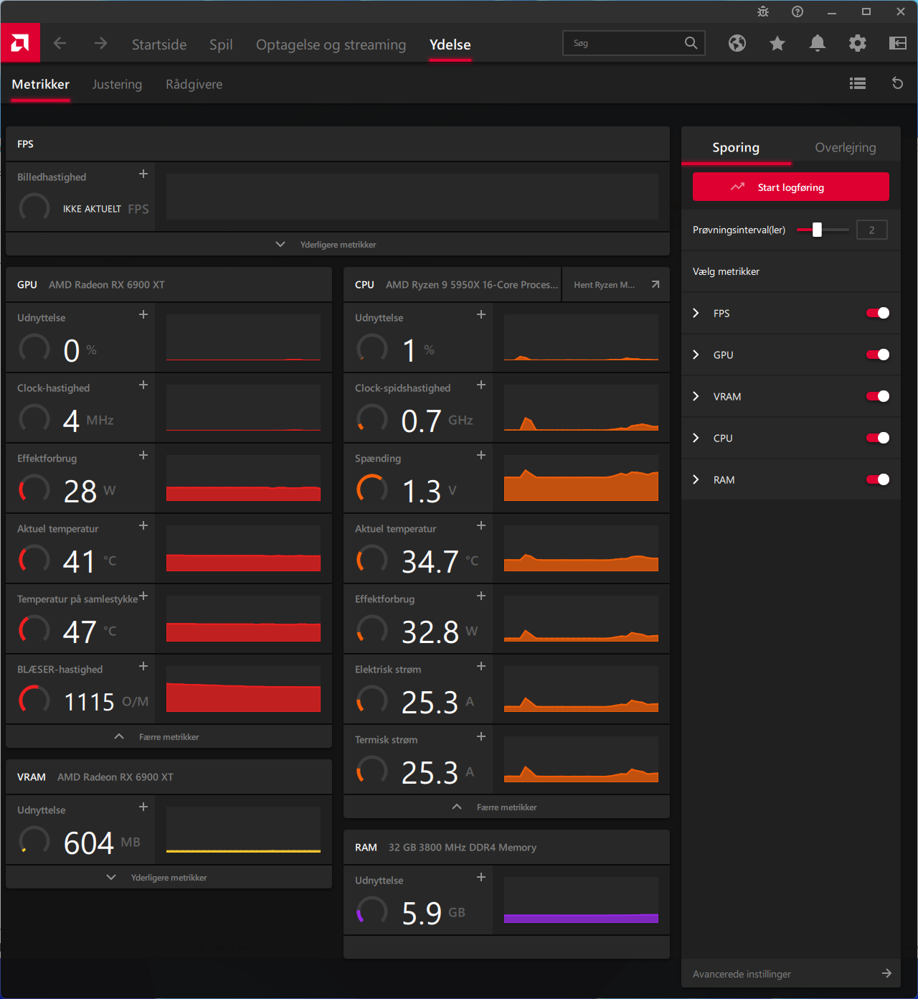Switch to Rådgivere sub-tab
918x999 pixels.
(x=194, y=85)
